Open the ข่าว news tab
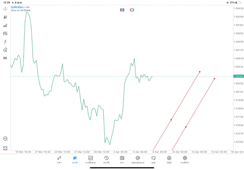This screenshot has width=244, height=170. (122, 160)
